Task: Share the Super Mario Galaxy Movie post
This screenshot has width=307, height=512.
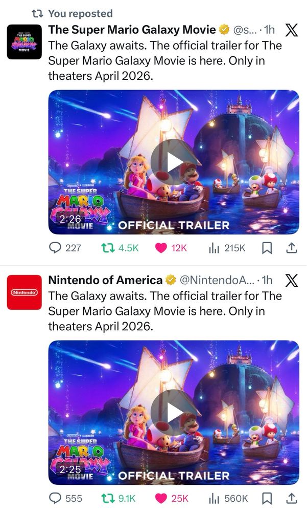Action: (291, 248)
